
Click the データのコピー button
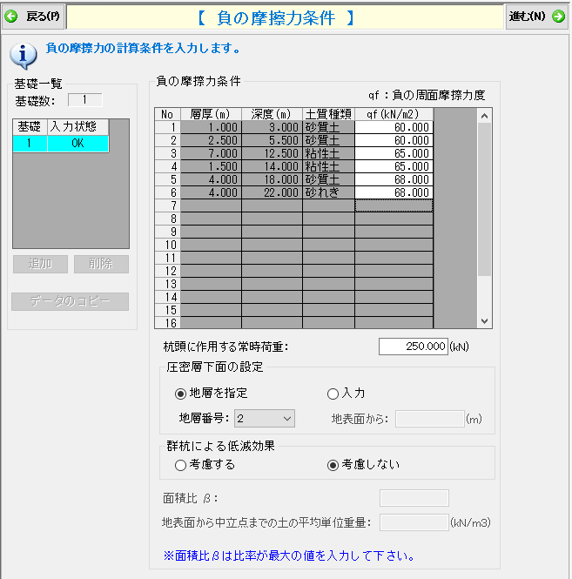pos(71,301)
